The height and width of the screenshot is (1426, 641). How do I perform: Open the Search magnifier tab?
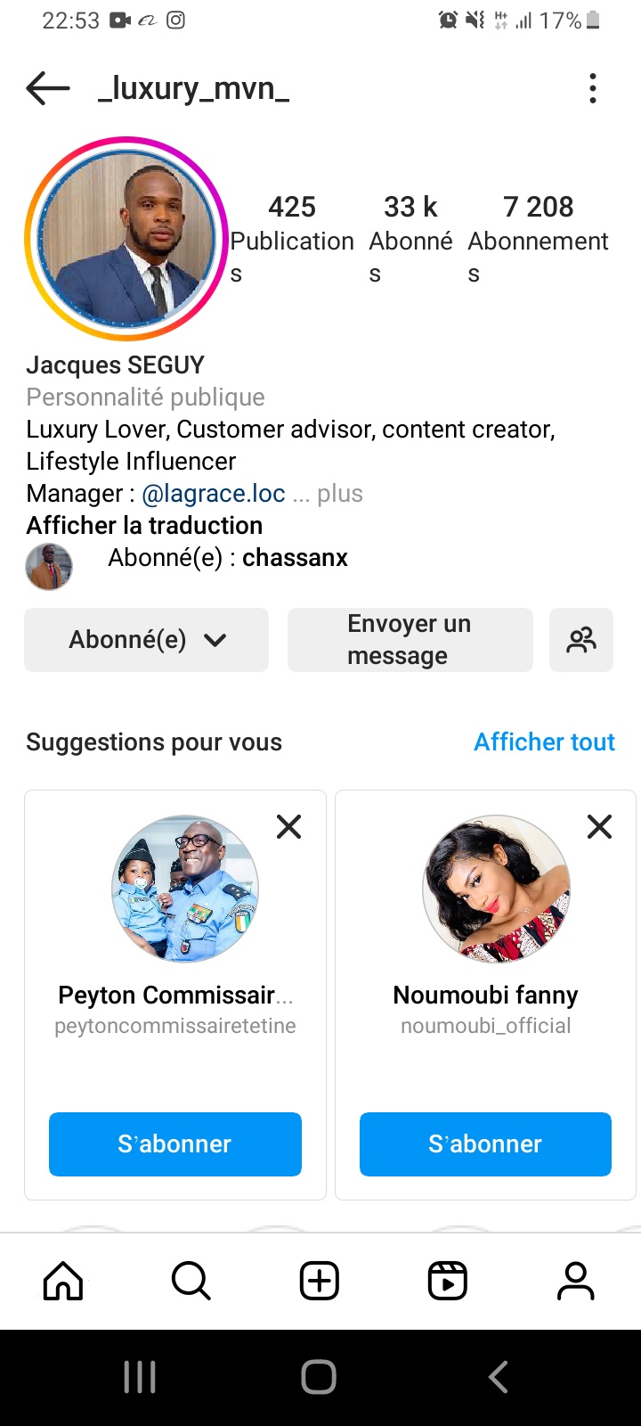click(x=191, y=1282)
